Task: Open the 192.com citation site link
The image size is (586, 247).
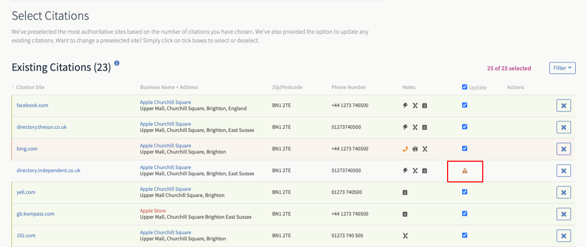Action: point(26,236)
